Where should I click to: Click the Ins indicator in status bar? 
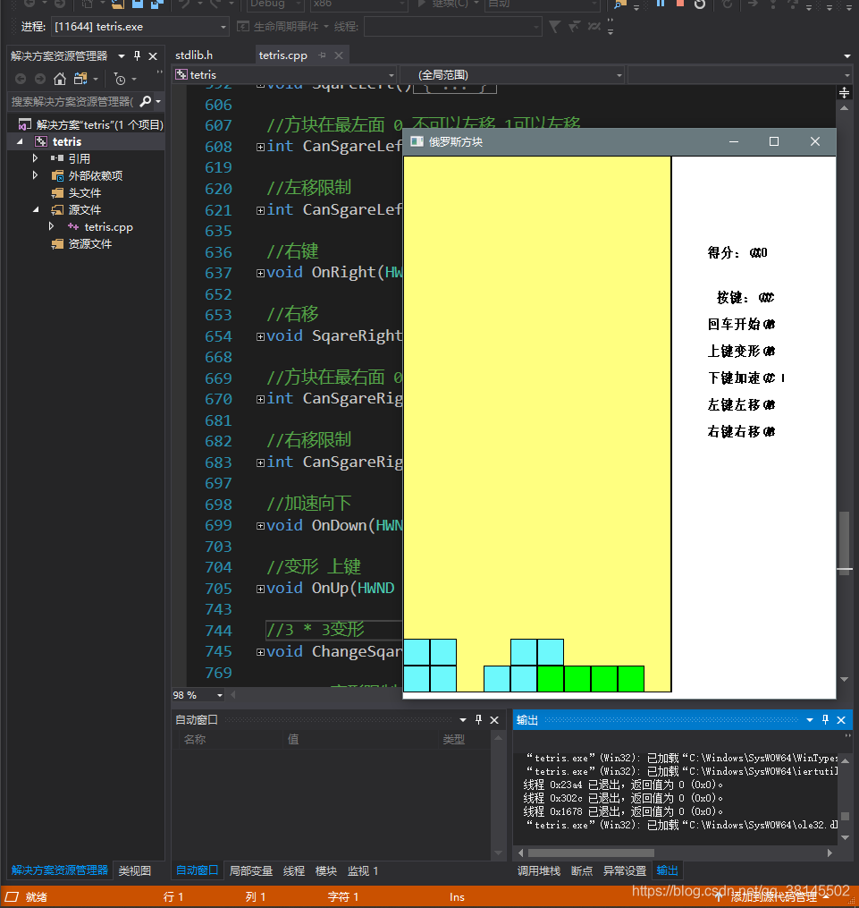[x=457, y=897]
